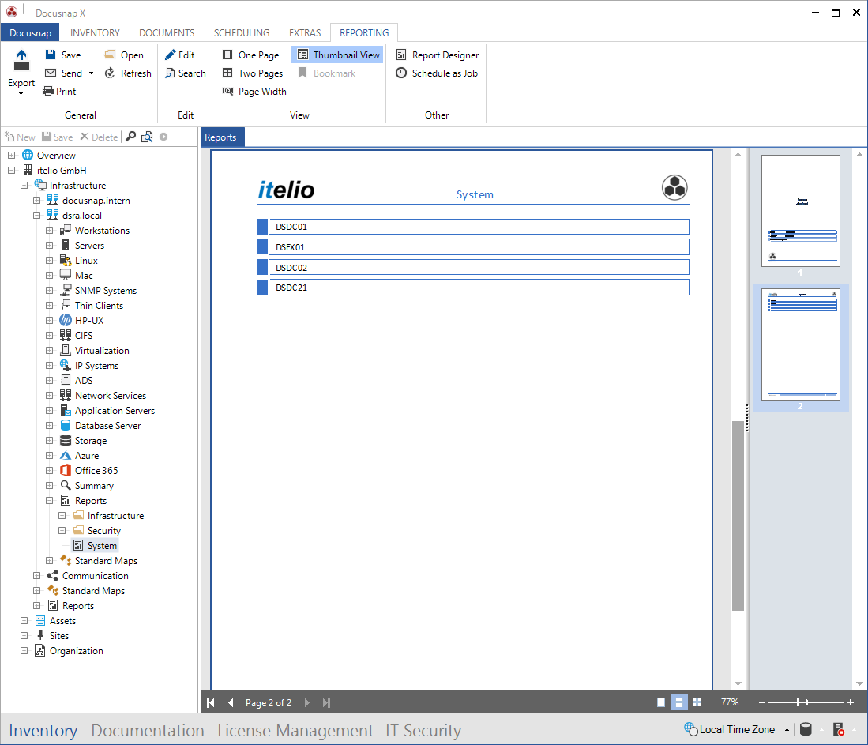Click the database cylinder icon in status bar
Image resolution: width=868 pixels, height=745 pixels.
tap(806, 729)
